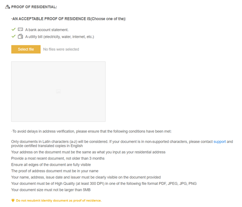Image resolution: width=242 pixels, height=207 pixels.
Task: Click the 'No files were selected' label
Action: pyautogui.click(x=61, y=49)
